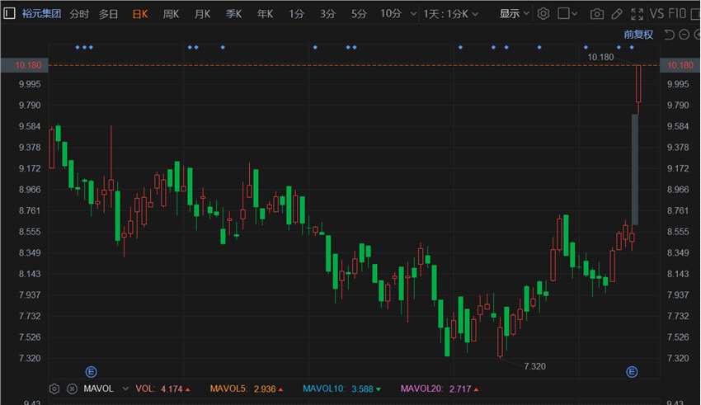The width and height of the screenshot is (701, 405).
Task: Activate the drawing pencil tool
Action: coord(617,14)
